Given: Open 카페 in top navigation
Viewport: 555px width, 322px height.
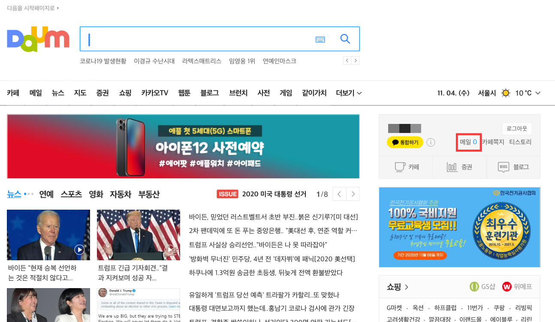Looking at the screenshot, I should click(13, 93).
